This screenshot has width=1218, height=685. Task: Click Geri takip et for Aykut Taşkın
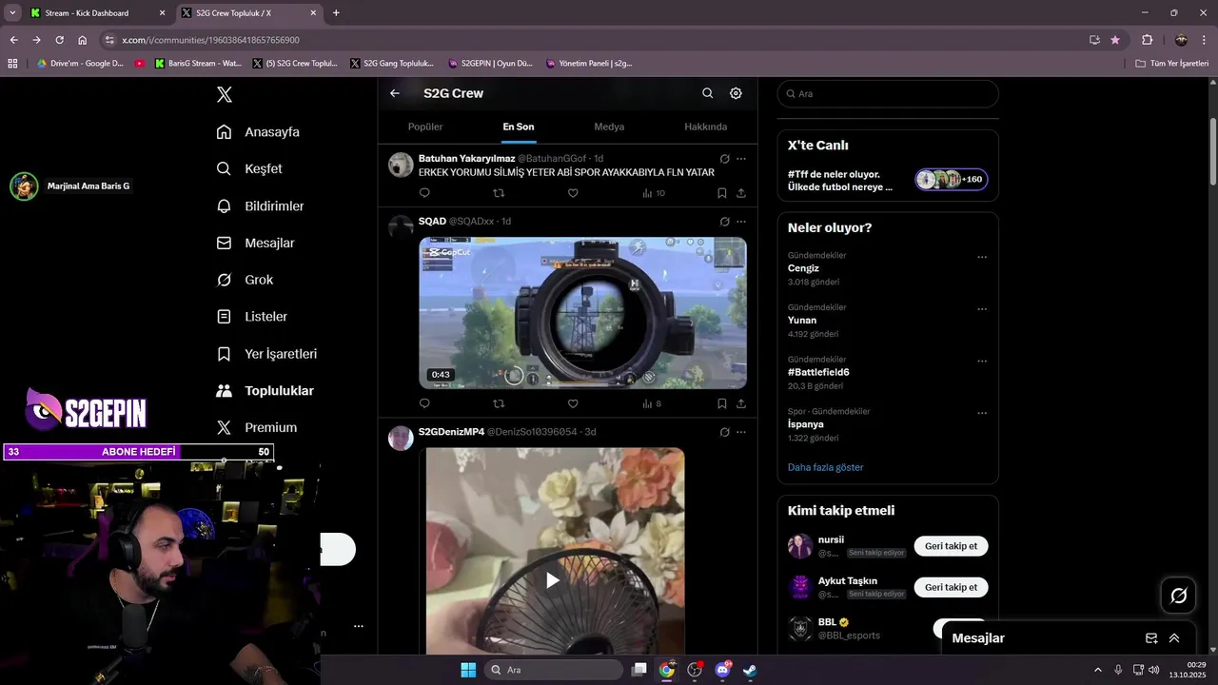click(x=952, y=587)
